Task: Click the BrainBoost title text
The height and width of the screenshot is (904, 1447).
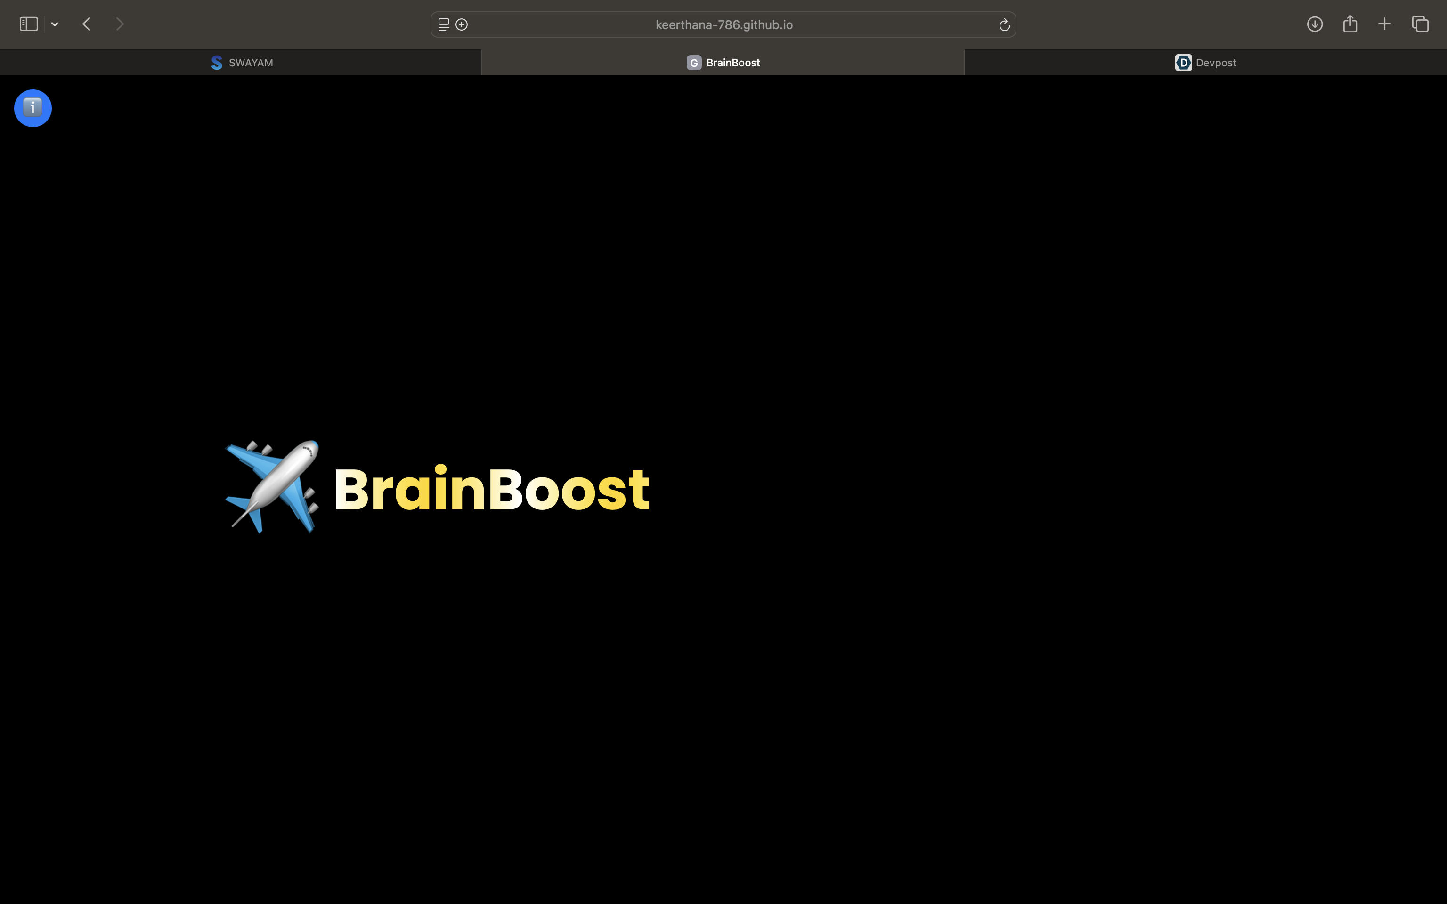Action: (491, 490)
